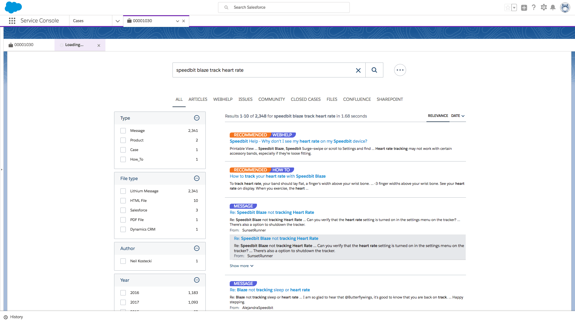Click the briefcase icon on the 00001030 subtab
This screenshot has width=575, height=323.
click(11, 45)
